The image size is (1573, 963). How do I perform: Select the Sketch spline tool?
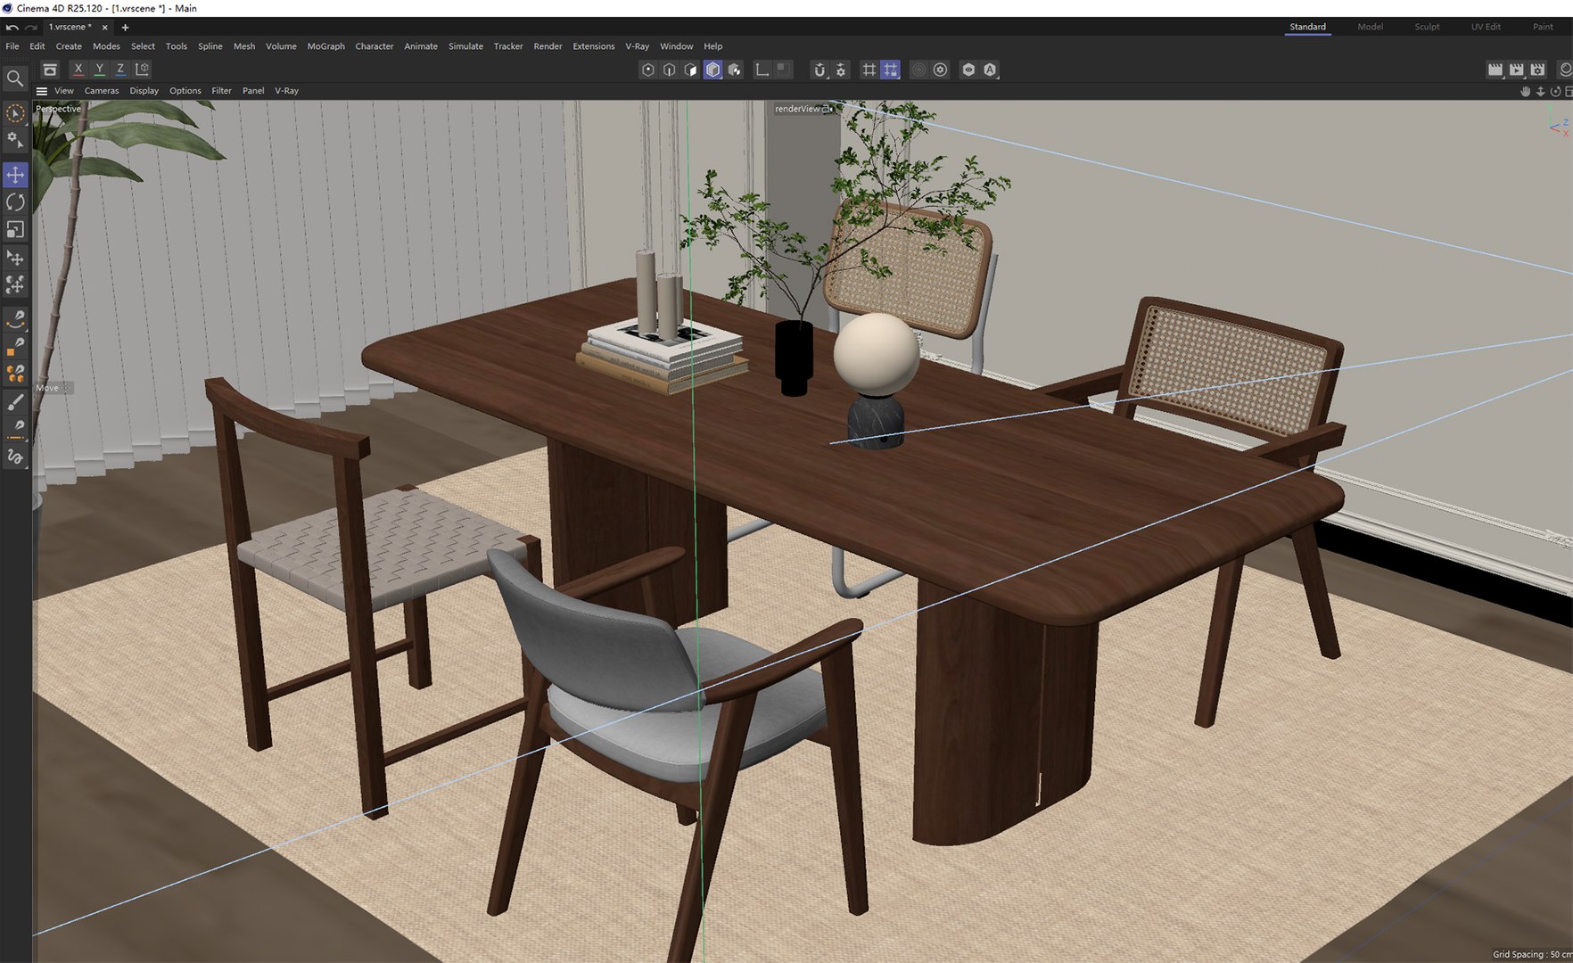15,457
